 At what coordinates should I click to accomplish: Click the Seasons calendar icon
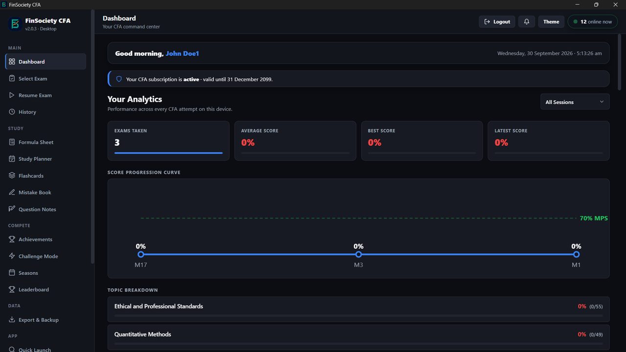click(x=12, y=272)
